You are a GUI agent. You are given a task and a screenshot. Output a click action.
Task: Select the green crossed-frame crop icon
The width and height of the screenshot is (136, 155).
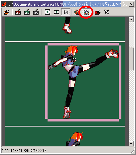pyautogui.click(x=57, y=12)
